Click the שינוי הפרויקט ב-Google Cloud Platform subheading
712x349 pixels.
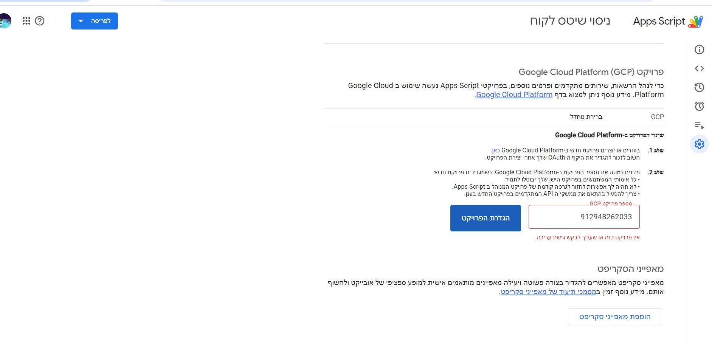(x=609, y=135)
